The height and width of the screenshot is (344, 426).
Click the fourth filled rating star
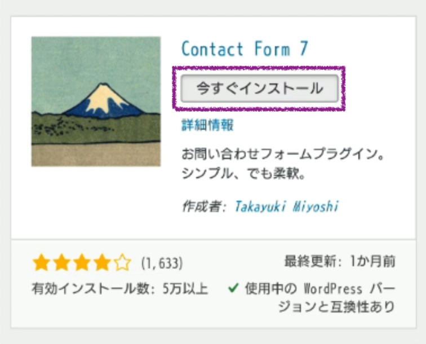pos(102,263)
